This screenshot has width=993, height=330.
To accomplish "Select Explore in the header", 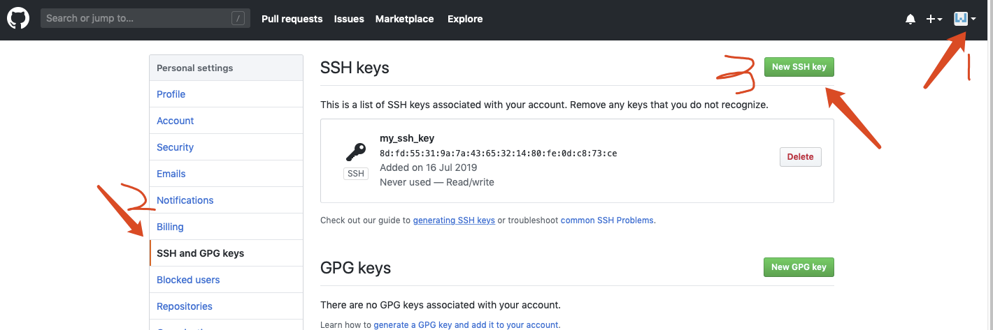I will [465, 19].
